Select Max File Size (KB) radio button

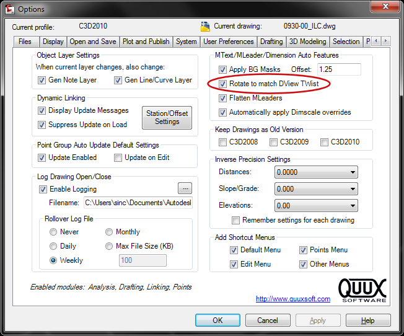coord(109,246)
